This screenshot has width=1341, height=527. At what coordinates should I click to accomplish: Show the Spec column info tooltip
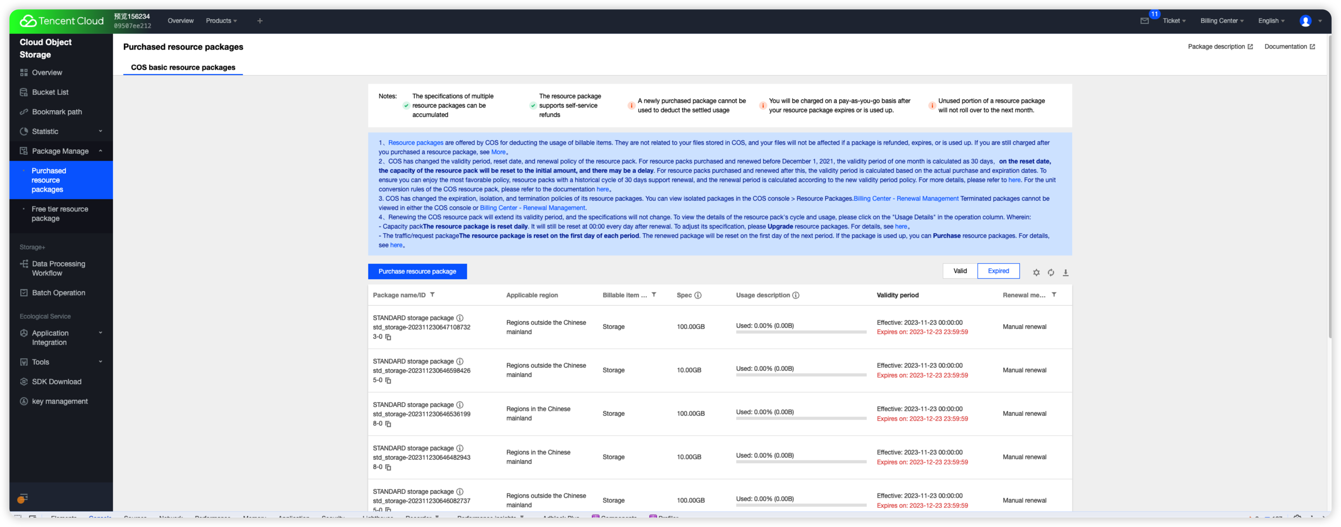click(x=697, y=295)
